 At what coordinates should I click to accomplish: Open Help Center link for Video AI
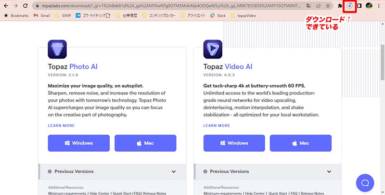tap(255, 193)
